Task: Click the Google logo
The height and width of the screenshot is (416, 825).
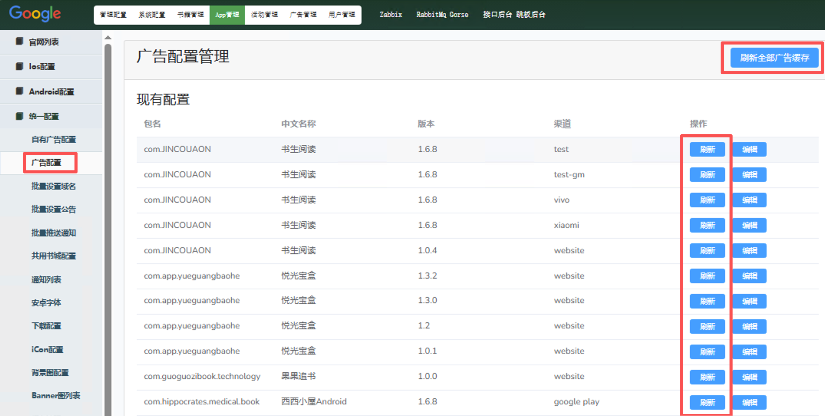Action: [x=35, y=14]
